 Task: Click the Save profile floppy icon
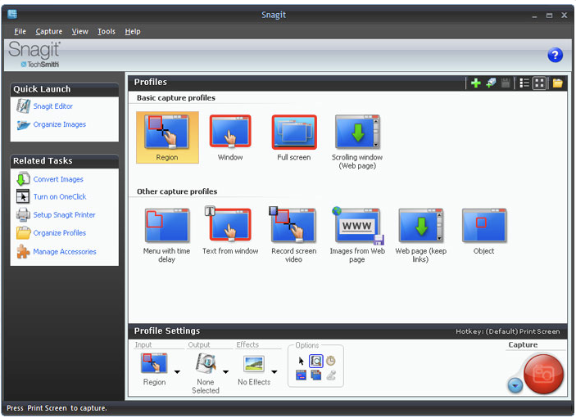tap(506, 83)
